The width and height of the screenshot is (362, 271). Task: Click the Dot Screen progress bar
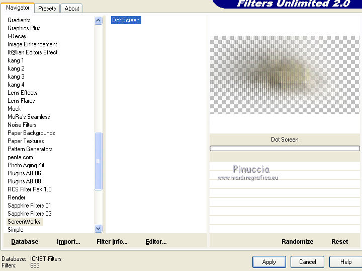[285, 148]
